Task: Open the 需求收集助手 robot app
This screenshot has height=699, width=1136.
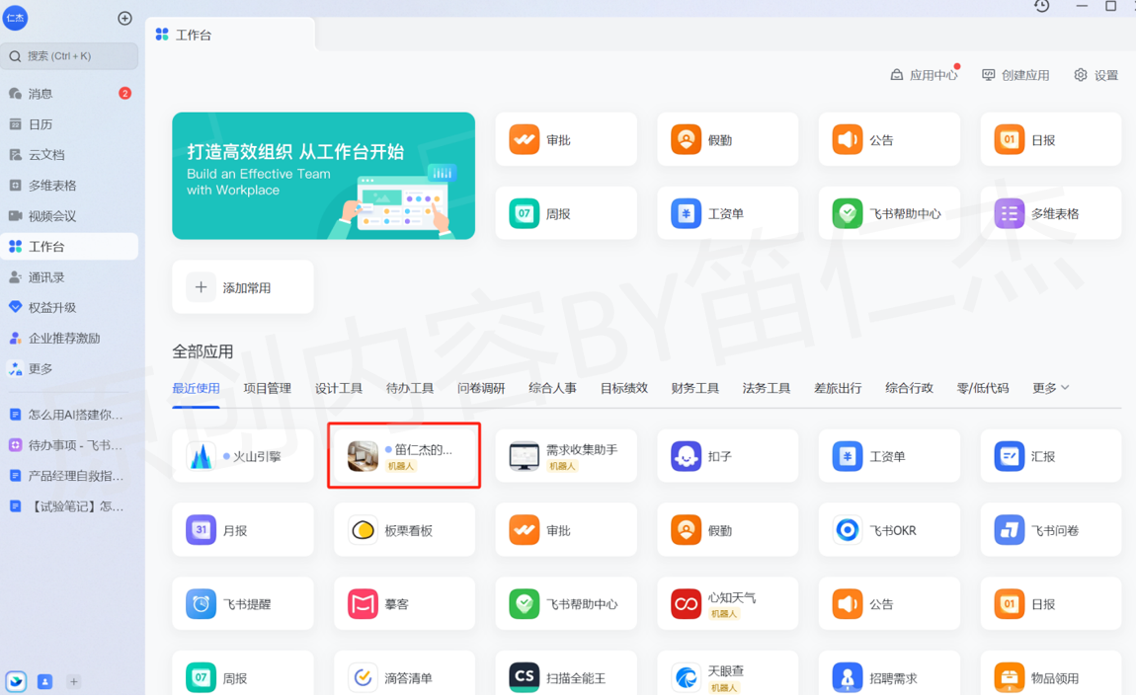Action: tap(566, 455)
